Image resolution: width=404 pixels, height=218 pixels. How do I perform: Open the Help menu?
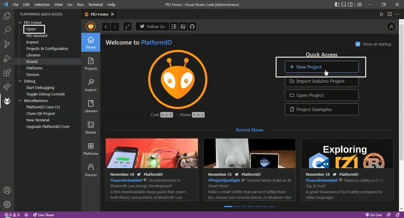coord(111,4)
